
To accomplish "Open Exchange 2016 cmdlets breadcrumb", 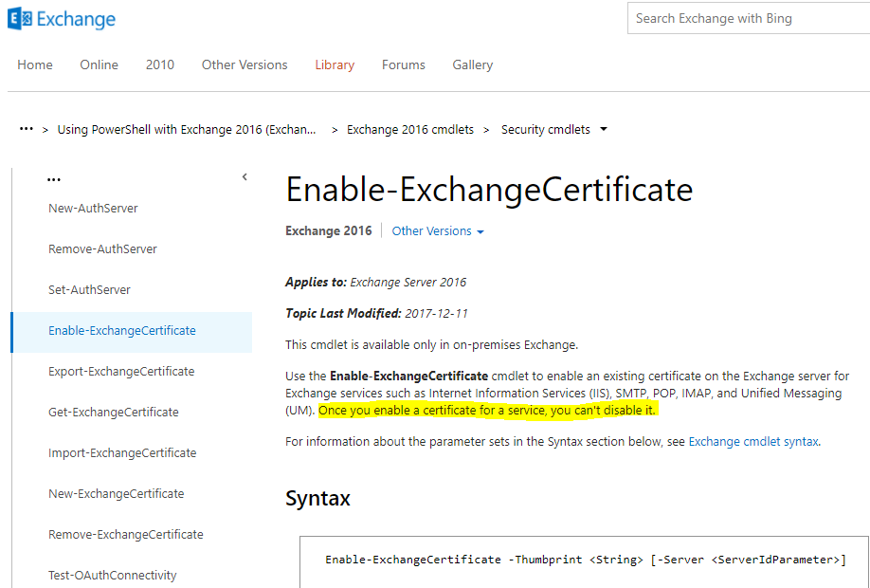I will tap(410, 129).
